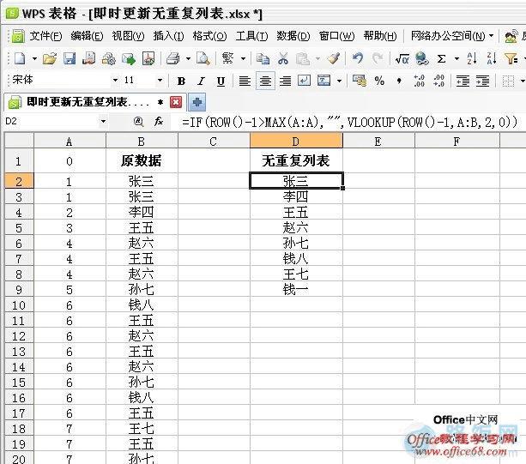Insert a hyperlink via globe icon

[421, 59]
